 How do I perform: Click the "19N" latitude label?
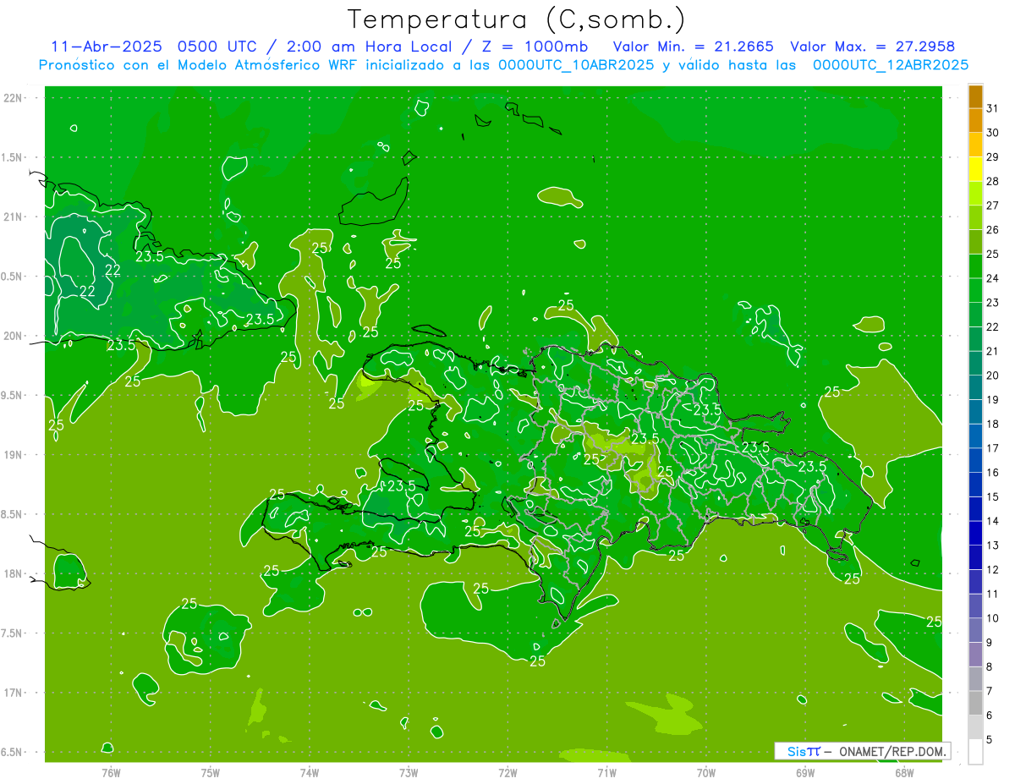point(13,455)
